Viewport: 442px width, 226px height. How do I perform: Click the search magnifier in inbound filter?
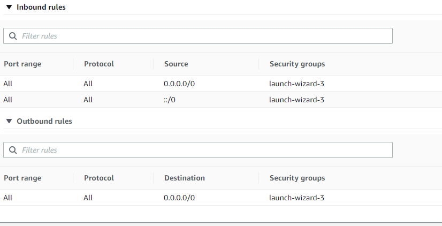[x=13, y=36]
